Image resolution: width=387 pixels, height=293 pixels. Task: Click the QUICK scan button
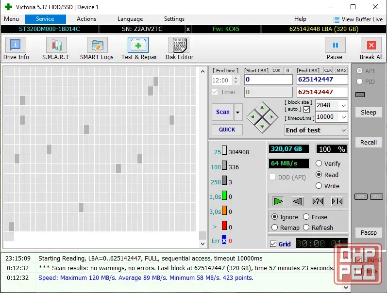tap(227, 130)
